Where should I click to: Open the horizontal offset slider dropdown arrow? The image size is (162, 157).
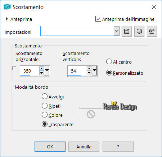point(47,70)
